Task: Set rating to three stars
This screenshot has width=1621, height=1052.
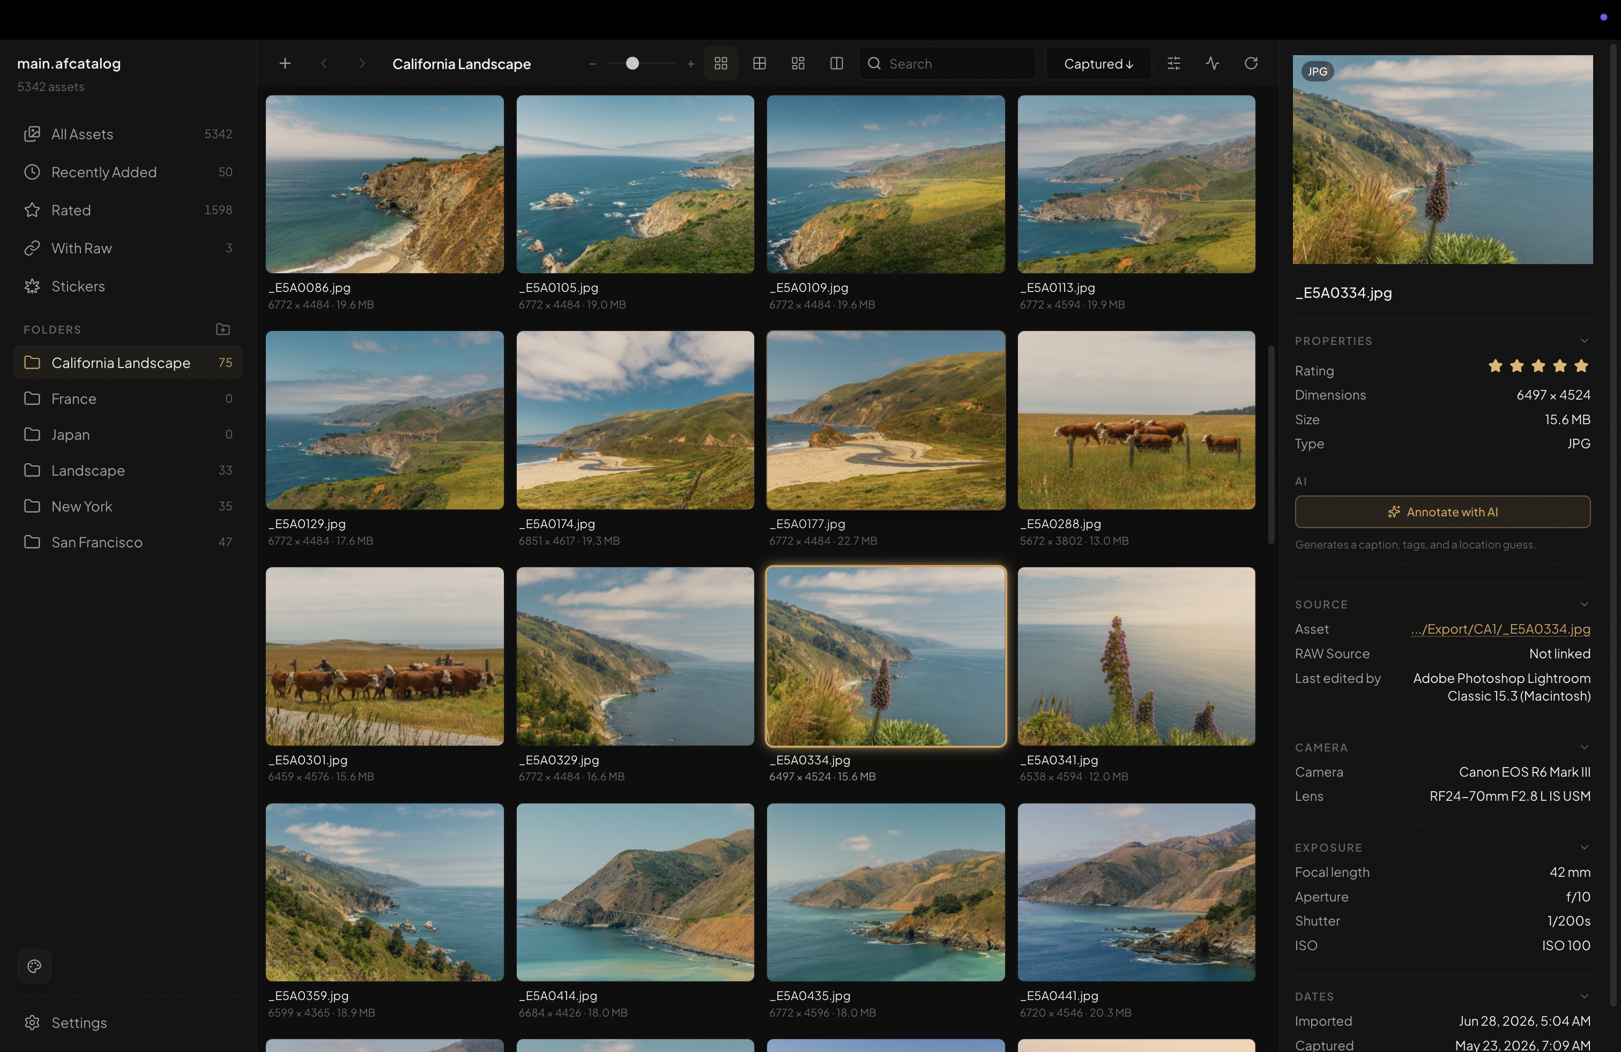Action: (x=1538, y=366)
